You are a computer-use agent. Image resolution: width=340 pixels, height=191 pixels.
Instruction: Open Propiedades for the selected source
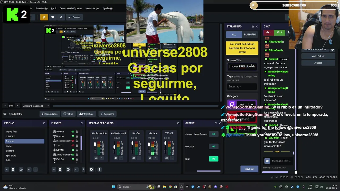tap(50, 114)
